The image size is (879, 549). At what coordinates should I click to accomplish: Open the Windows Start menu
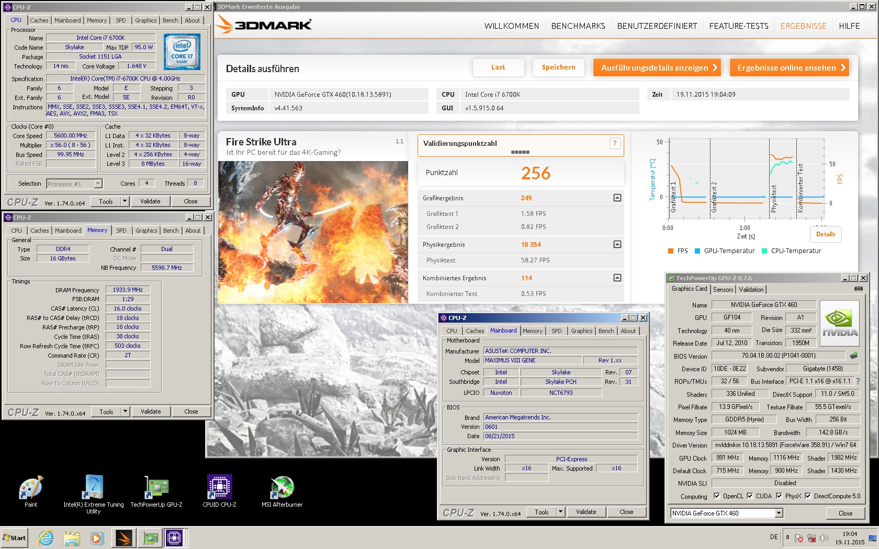[15, 537]
